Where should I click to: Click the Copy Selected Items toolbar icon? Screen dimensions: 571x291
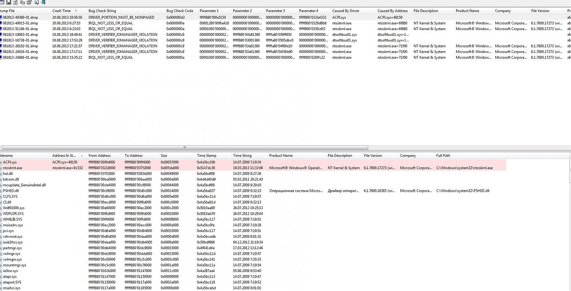pyautogui.click(x=22, y=2)
